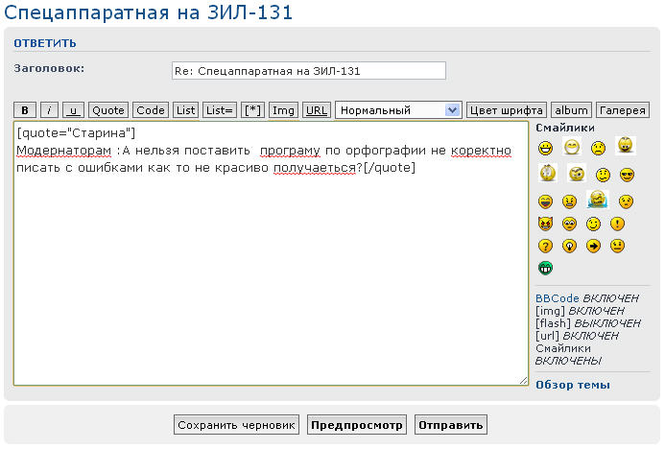Insert the plain slight-smile smiley
This screenshot has height=449, width=665.
(603, 175)
